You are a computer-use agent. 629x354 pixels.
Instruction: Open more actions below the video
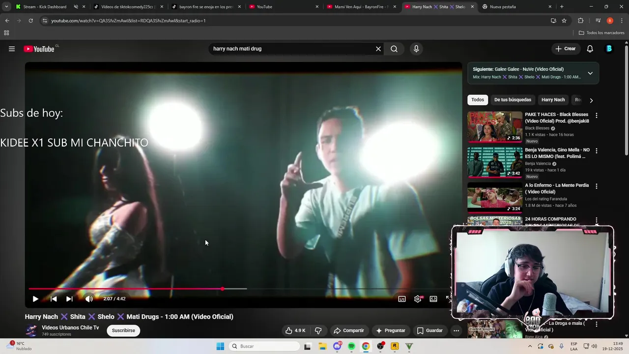pyautogui.click(x=456, y=330)
